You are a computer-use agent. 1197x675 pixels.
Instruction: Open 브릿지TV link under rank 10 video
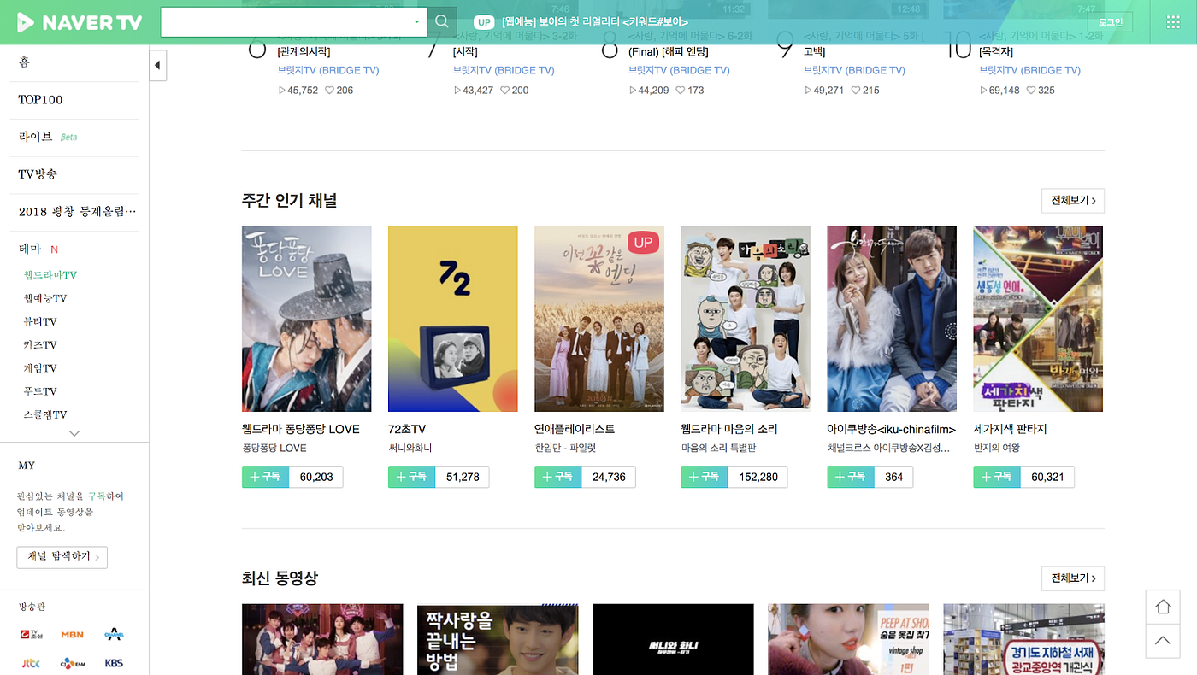point(1029,70)
